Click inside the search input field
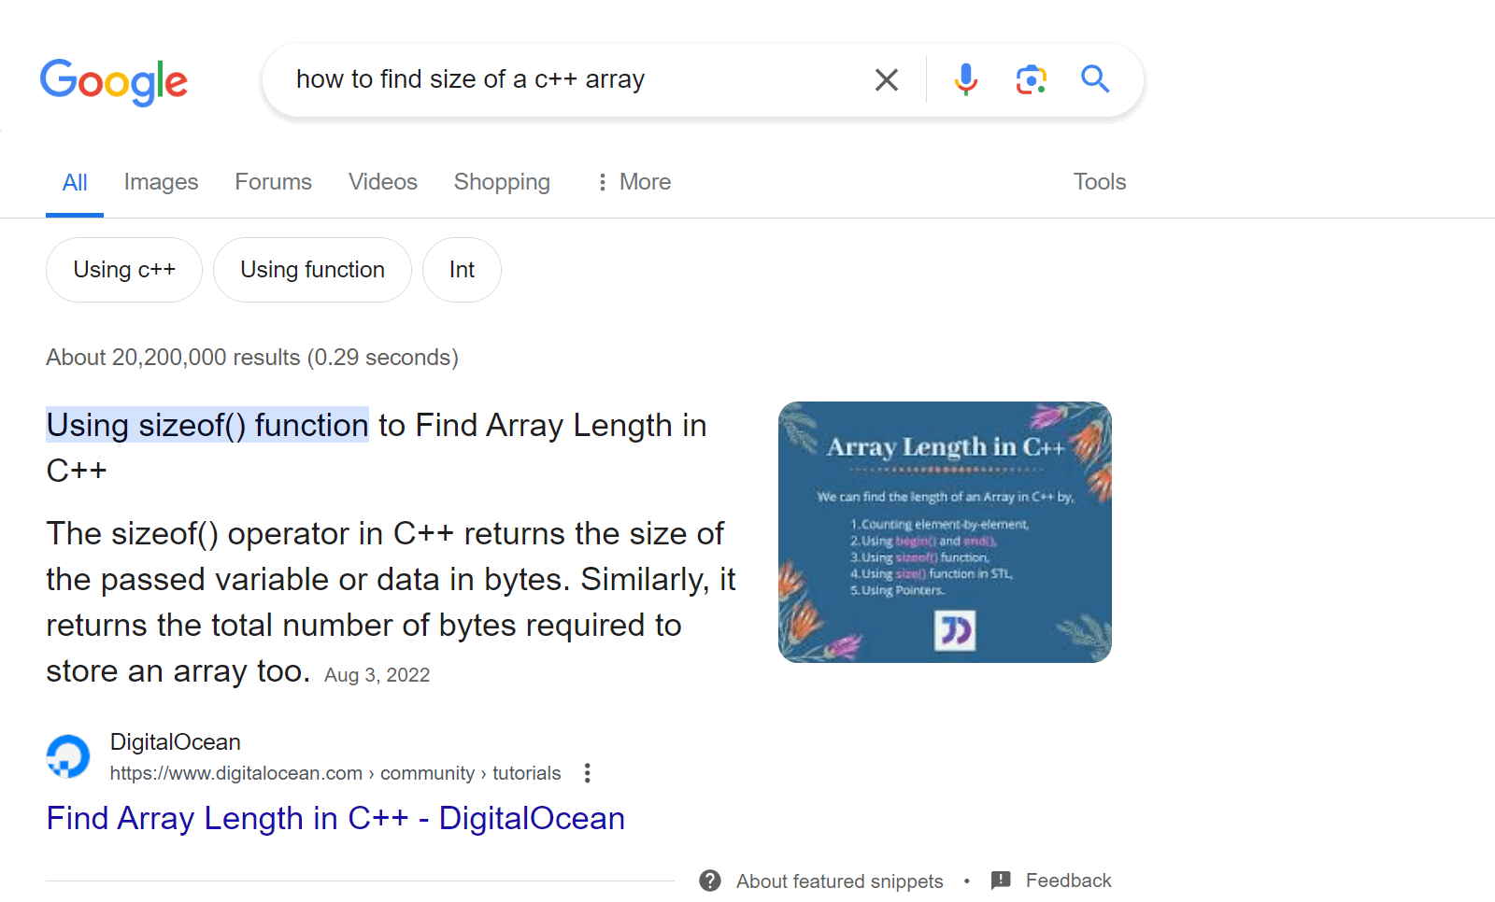Screen dimensions: 1495x902 point(561,79)
